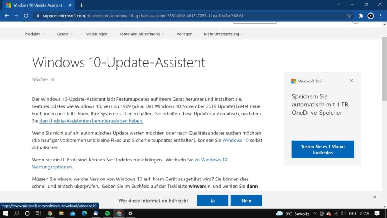Open Spotify from taskbar
The image size is (387, 218).
(x=107, y=213)
